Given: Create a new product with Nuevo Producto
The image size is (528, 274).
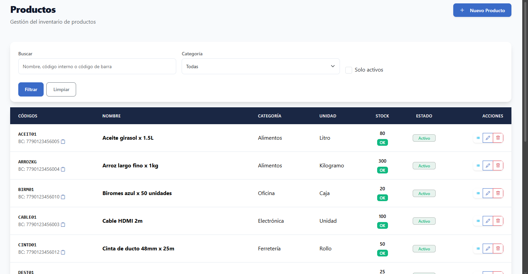Looking at the screenshot, I should pos(482,10).
